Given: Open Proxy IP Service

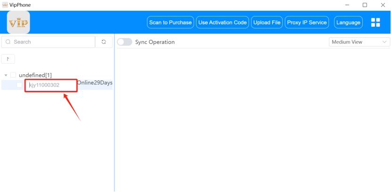Looking at the screenshot, I should coord(307,23).
